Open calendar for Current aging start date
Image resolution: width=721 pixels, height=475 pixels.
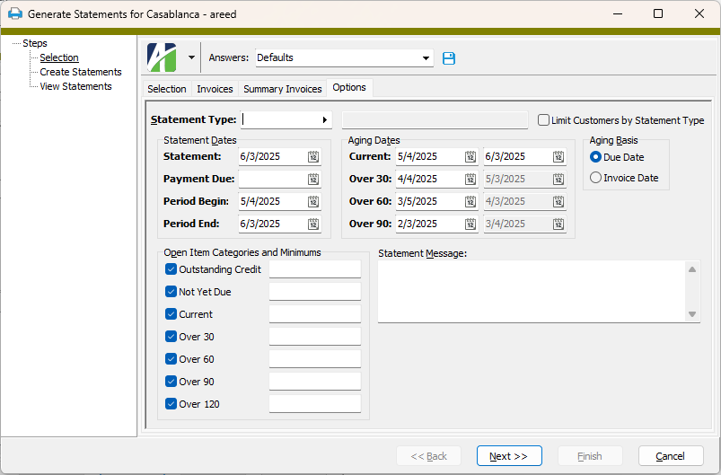tap(470, 156)
